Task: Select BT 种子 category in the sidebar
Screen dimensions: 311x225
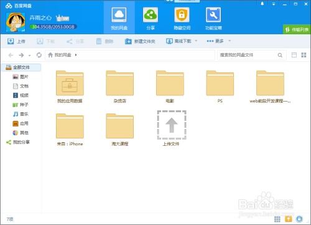Action: point(21,105)
